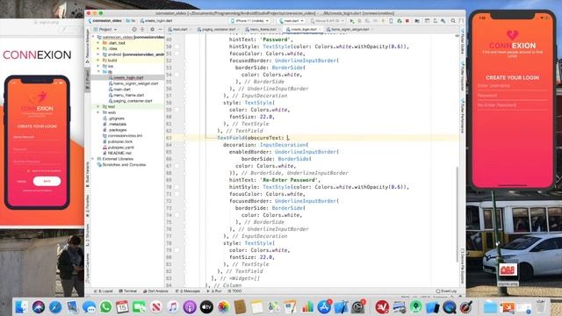The height and width of the screenshot is (316, 562).
Task: Open Apple TV from the dock
Action: (206, 307)
